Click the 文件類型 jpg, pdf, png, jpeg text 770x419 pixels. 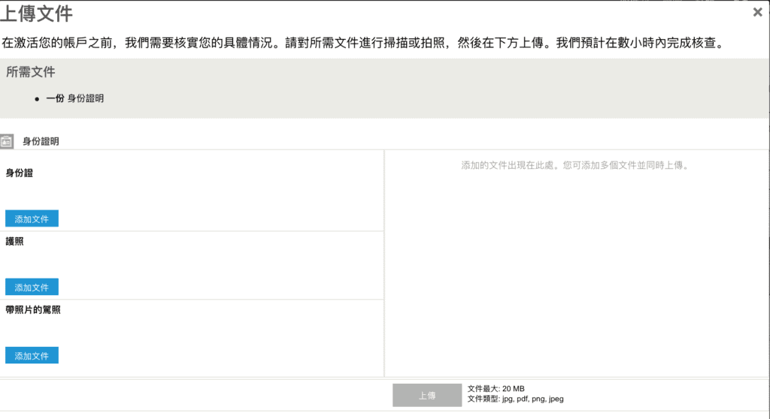pyautogui.click(x=516, y=399)
